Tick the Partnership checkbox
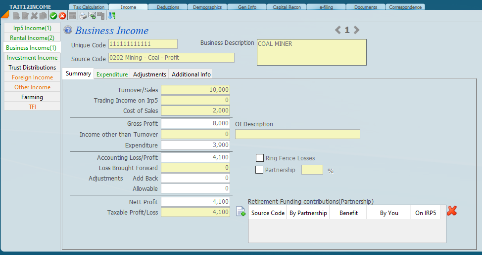This screenshot has height=255, width=482. click(259, 170)
